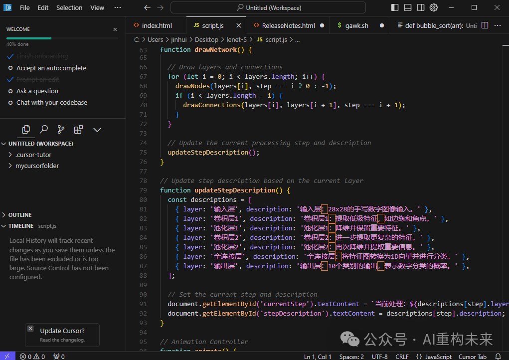The width and height of the screenshot is (509, 360).
Task: Toggle the primary side bar layout icon
Action: pyautogui.click(x=395, y=7)
